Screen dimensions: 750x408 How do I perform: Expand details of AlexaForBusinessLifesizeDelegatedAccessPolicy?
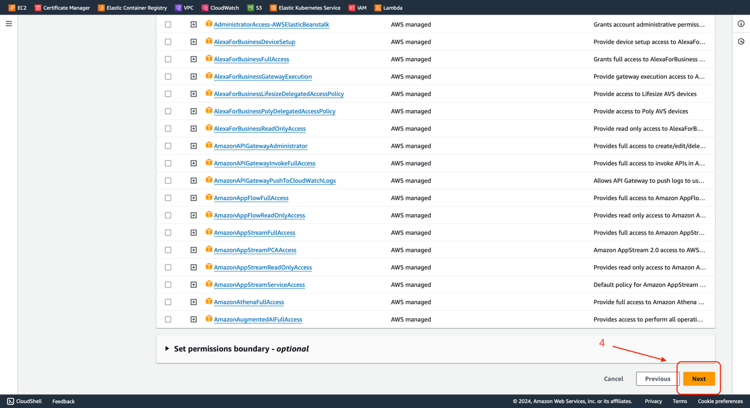pyautogui.click(x=193, y=94)
